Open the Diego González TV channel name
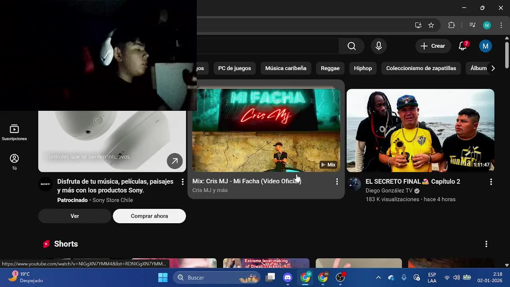Screen dimensions: 510x287 [x=389, y=191]
